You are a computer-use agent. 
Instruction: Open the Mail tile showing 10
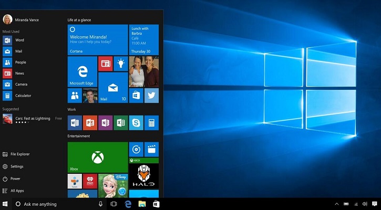pos(113,87)
